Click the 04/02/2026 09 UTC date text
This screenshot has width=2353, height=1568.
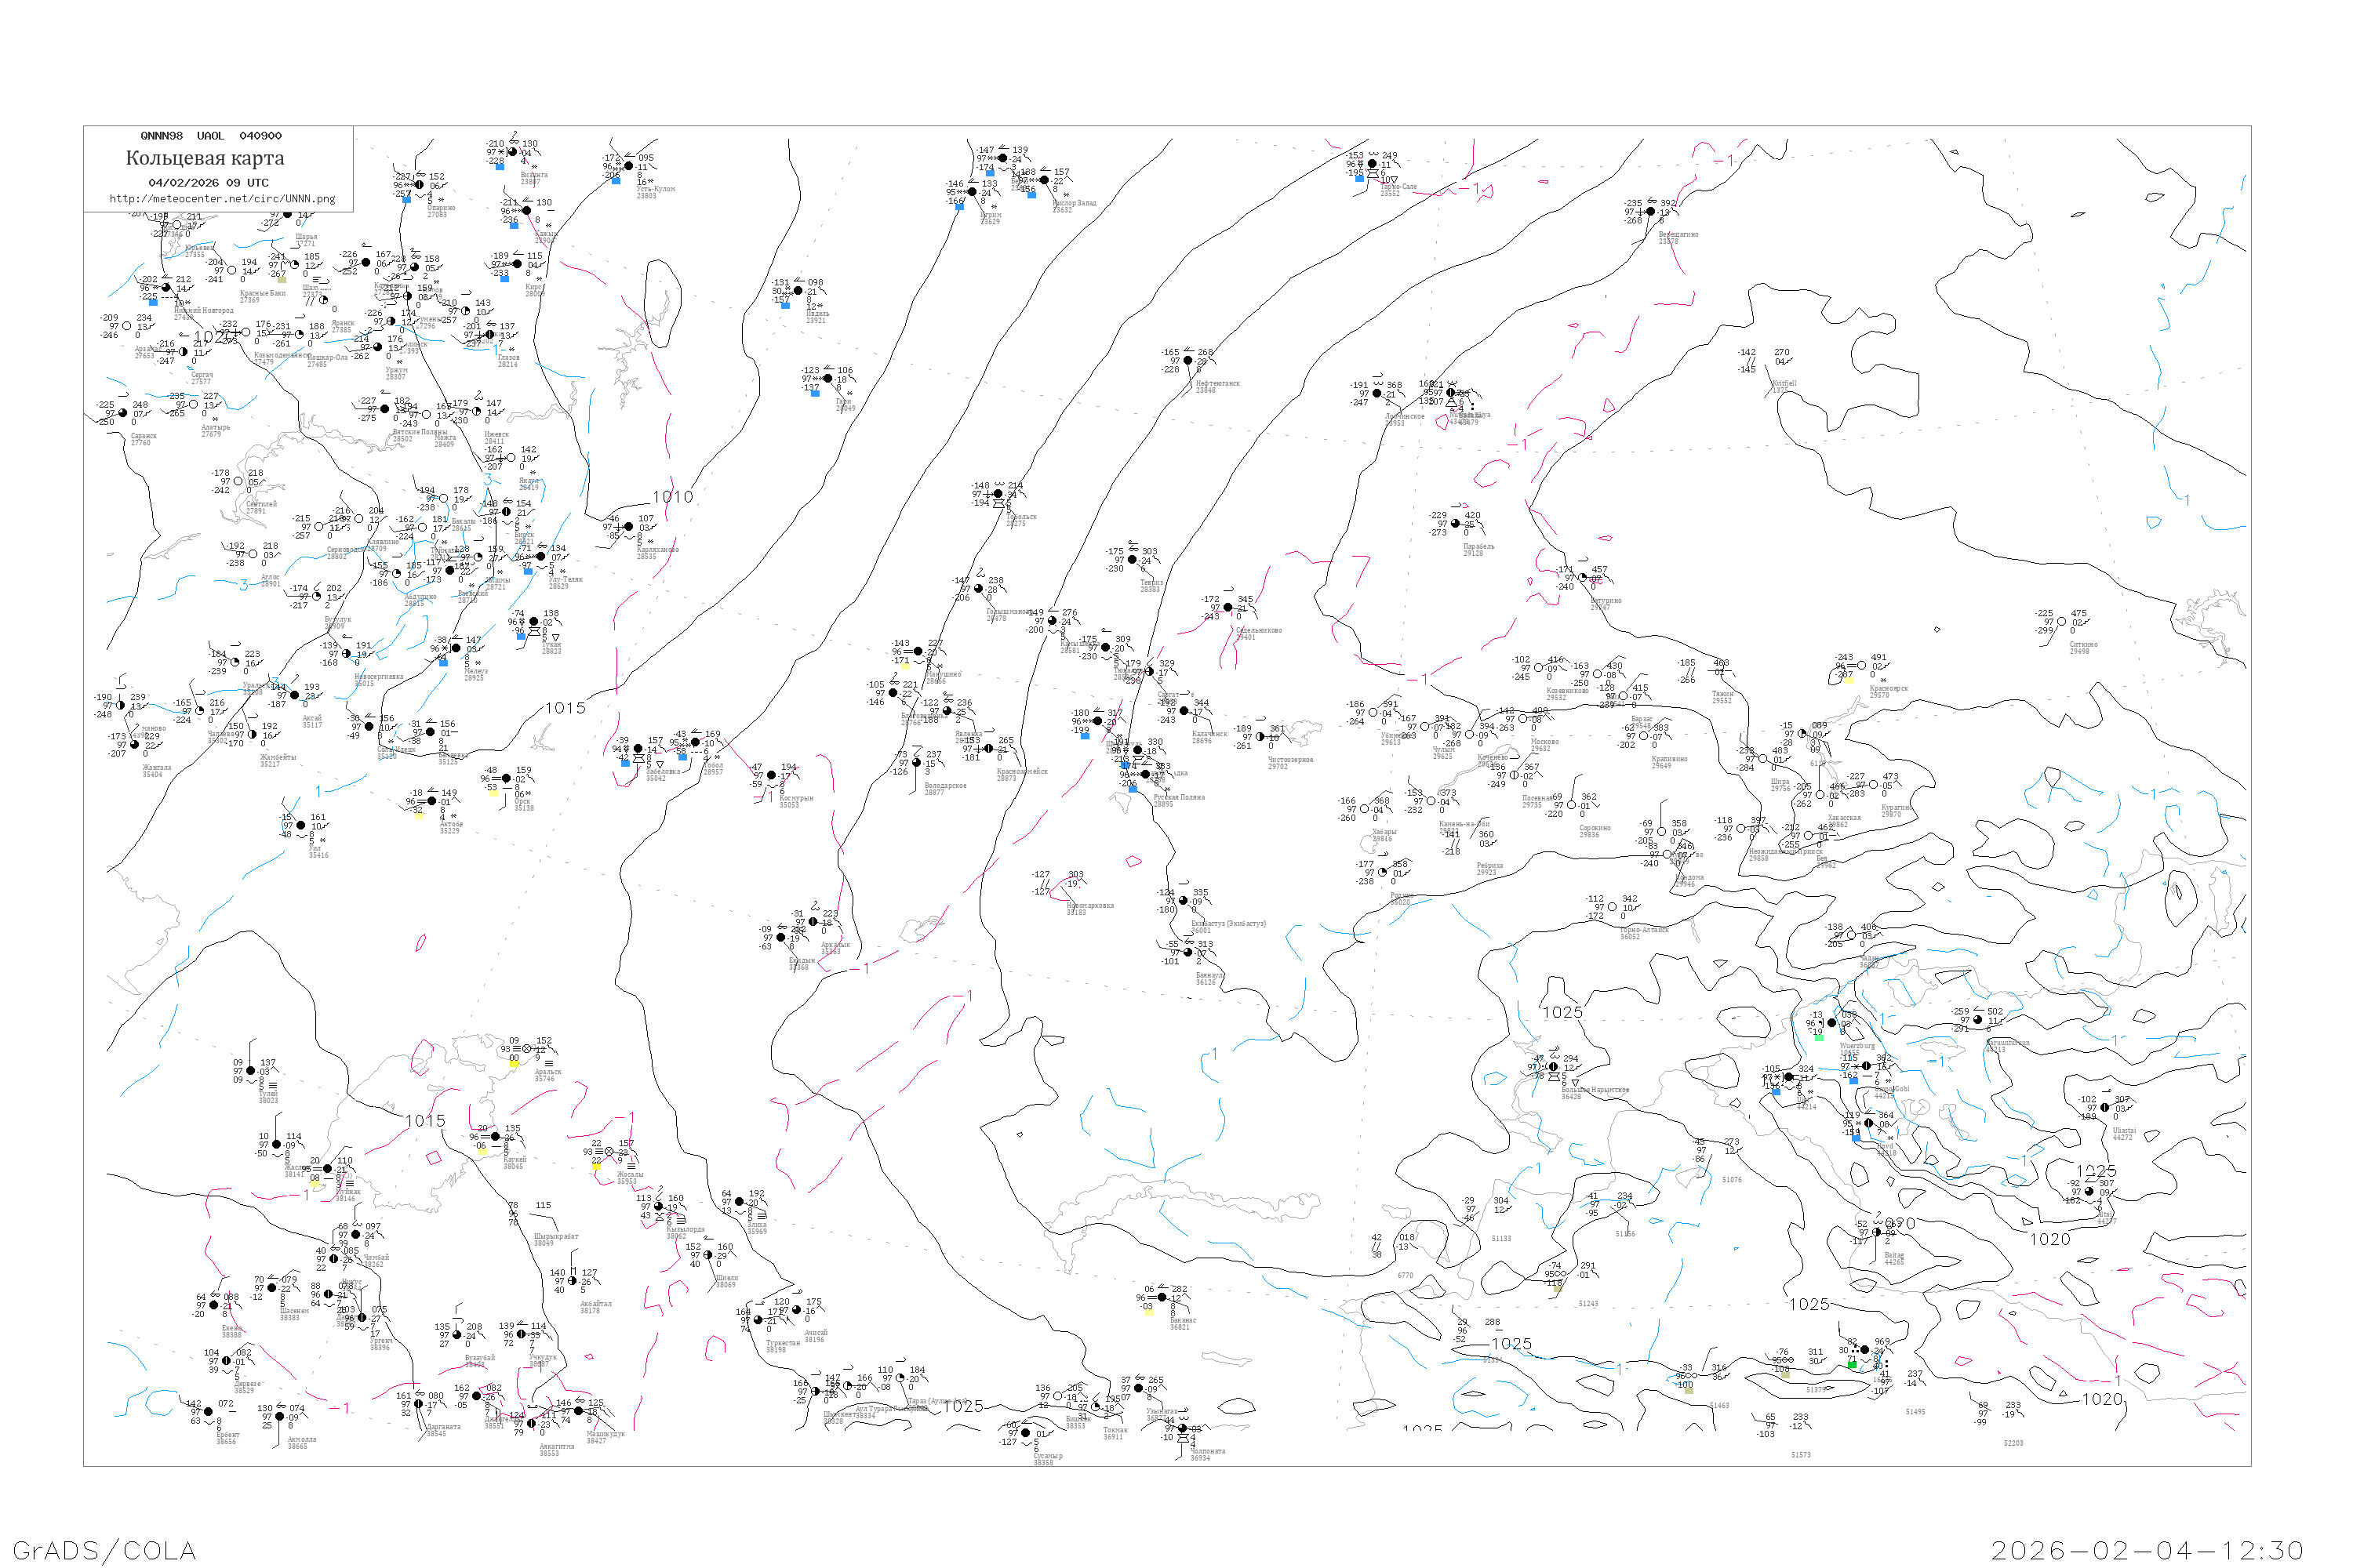pyautogui.click(x=208, y=183)
